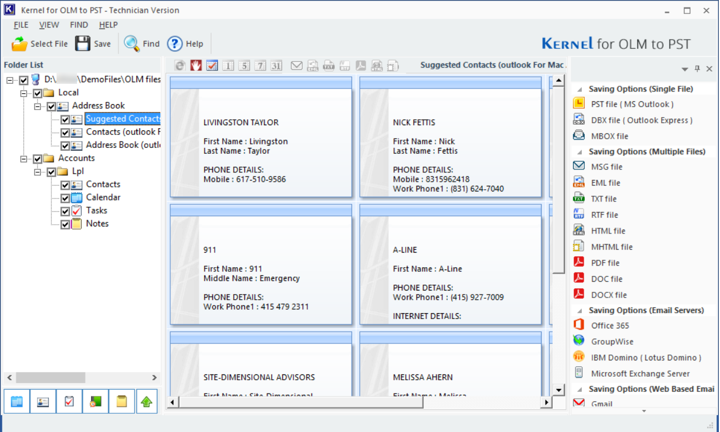Switch to journal view button at bottom

(95, 402)
